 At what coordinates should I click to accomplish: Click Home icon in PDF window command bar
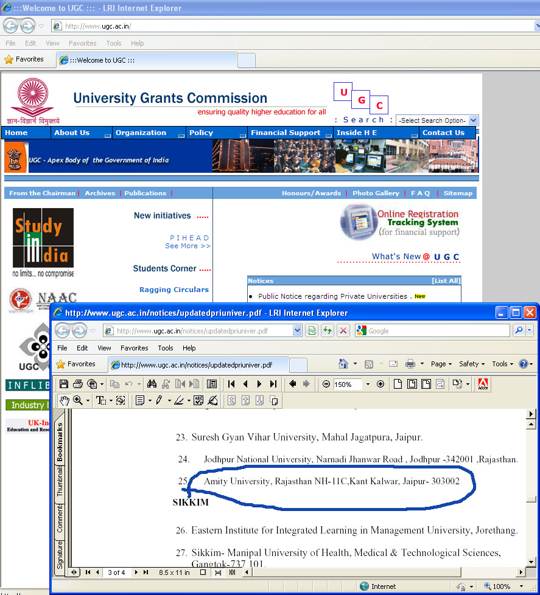point(343,364)
